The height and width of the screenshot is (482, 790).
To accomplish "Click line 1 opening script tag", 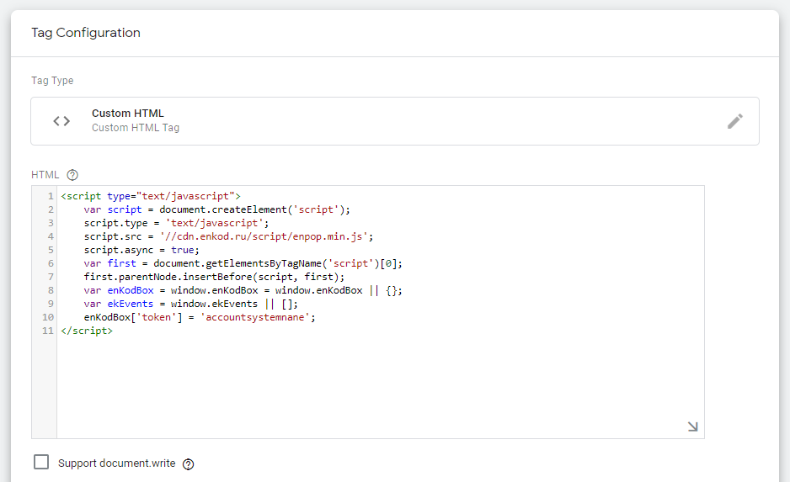I will (x=151, y=196).
